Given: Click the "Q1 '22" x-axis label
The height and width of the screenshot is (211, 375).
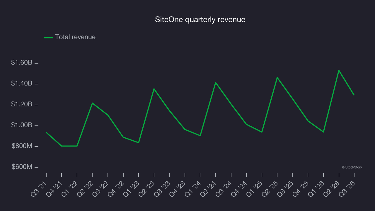Looking at the screenshot, I should click(70, 189).
